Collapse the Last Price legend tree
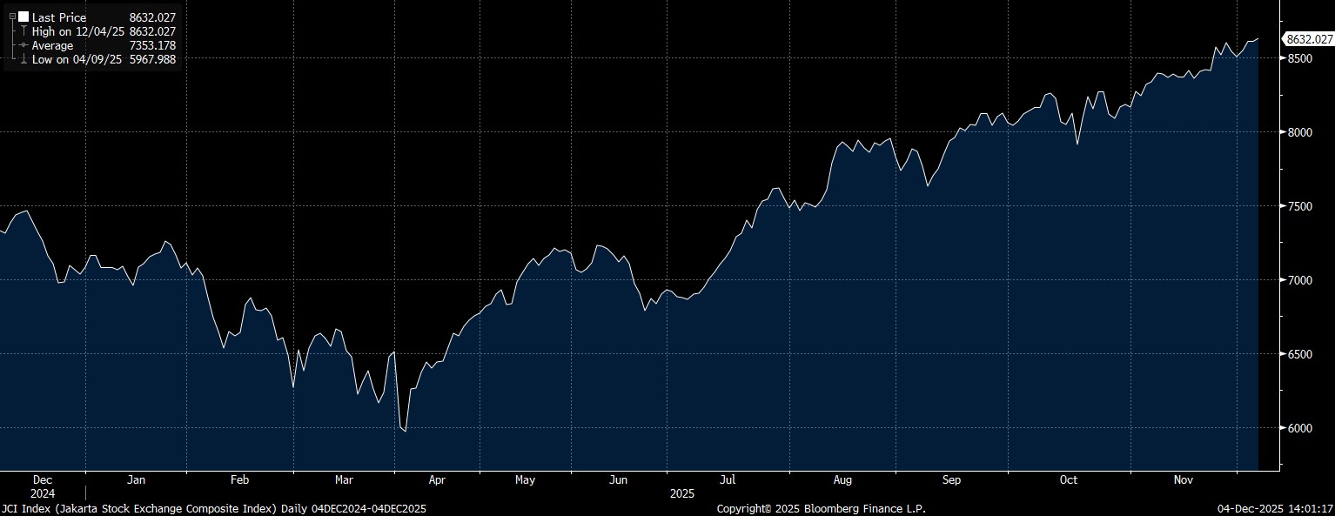Viewport: 1335px width, 516px height. (12, 17)
